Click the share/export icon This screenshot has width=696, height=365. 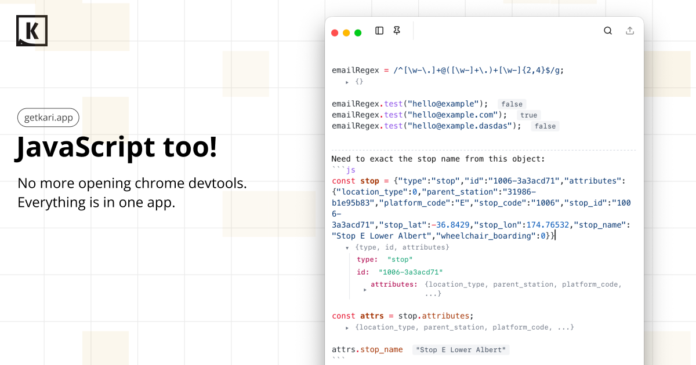point(630,31)
